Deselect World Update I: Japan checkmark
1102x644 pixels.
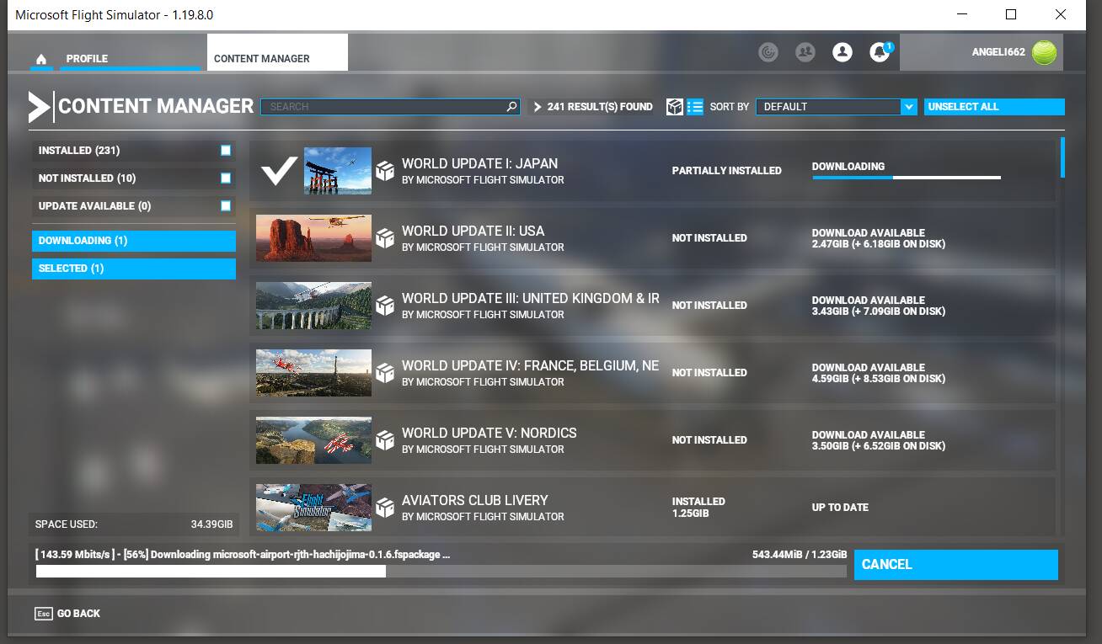pyautogui.click(x=278, y=170)
